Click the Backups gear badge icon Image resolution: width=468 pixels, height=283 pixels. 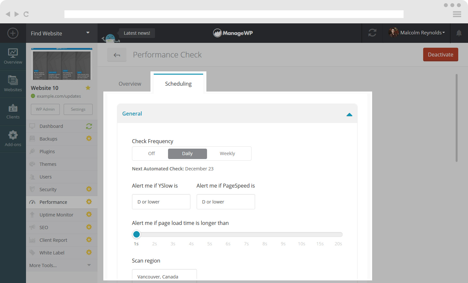tap(89, 139)
